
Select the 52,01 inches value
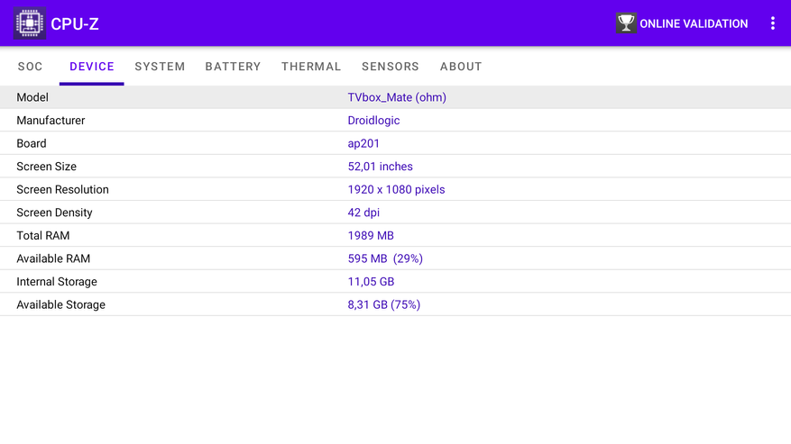coord(381,167)
